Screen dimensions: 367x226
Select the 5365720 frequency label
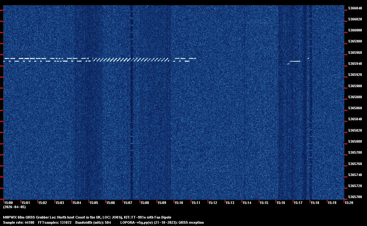pos(355,186)
